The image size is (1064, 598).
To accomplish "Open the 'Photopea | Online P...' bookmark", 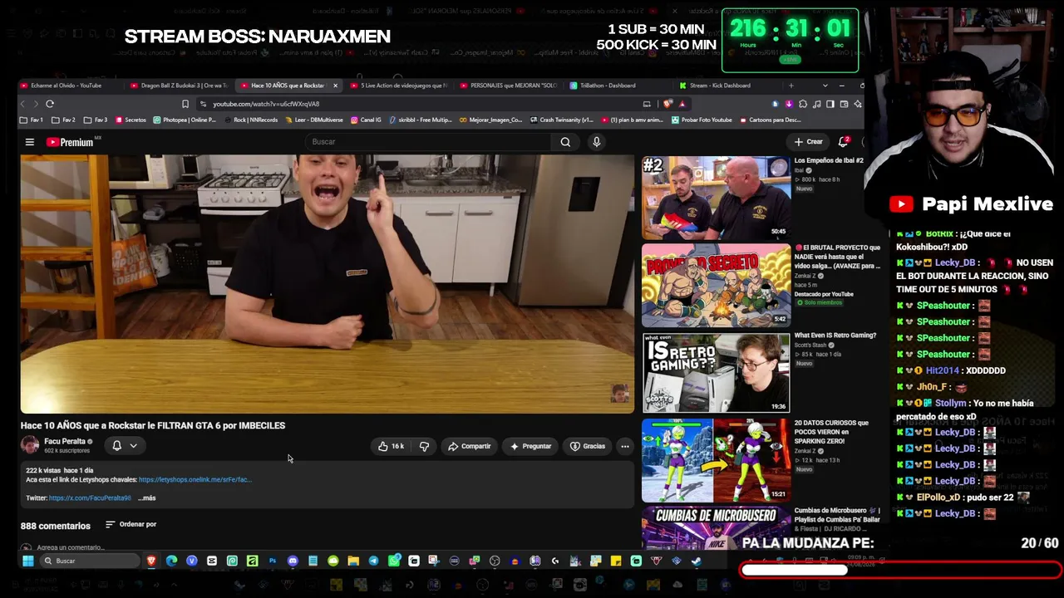I will pyautogui.click(x=185, y=120).
